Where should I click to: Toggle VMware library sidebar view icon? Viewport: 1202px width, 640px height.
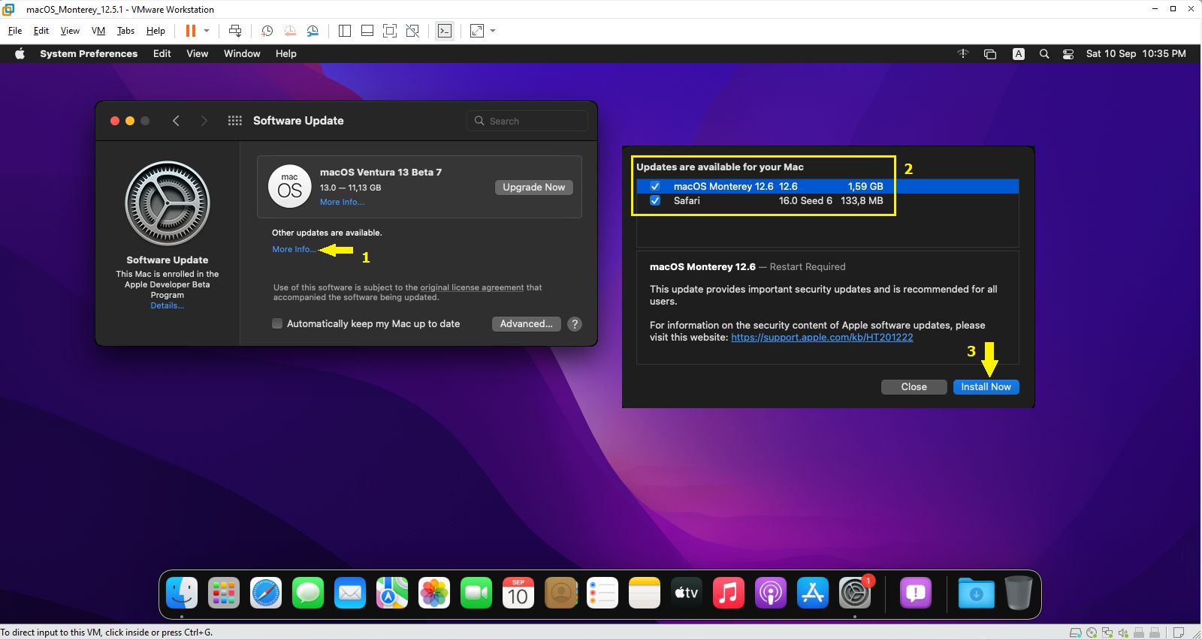[x=345, y=31]
